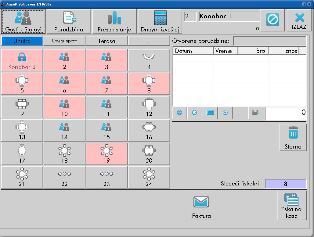Viewport: 314px width, 237px height.
Task: Open Faktura envelope button
Action: [201, 205]
